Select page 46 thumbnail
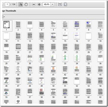The width and height of the screenshot is (108, 107). (6, 81)
